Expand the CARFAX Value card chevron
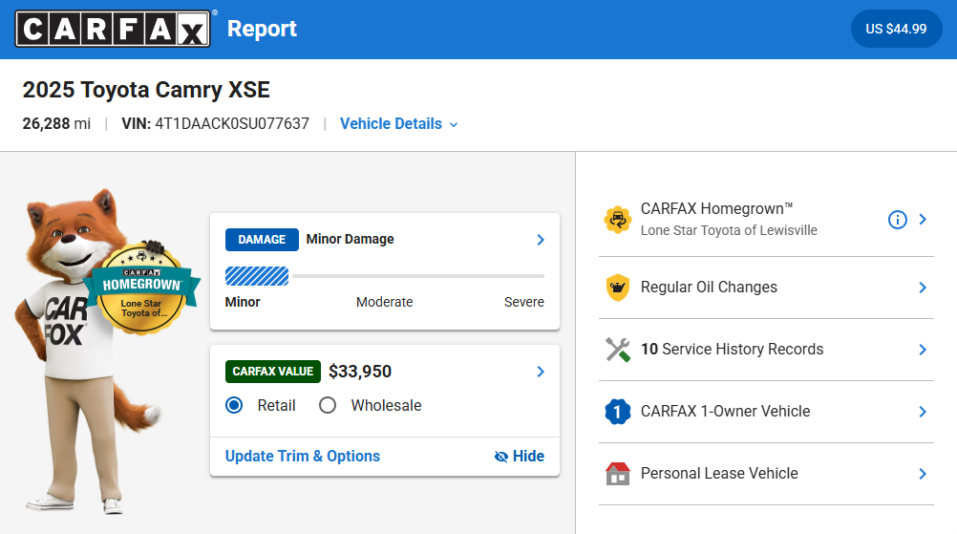This screenshot has width=957, height=534. pyautogui.click(x=541, y=372)
